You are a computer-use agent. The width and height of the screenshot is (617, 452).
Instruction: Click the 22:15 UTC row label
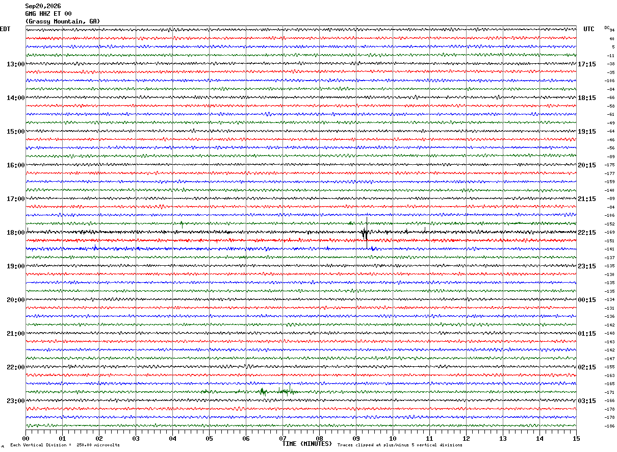[x=587, y=233]
